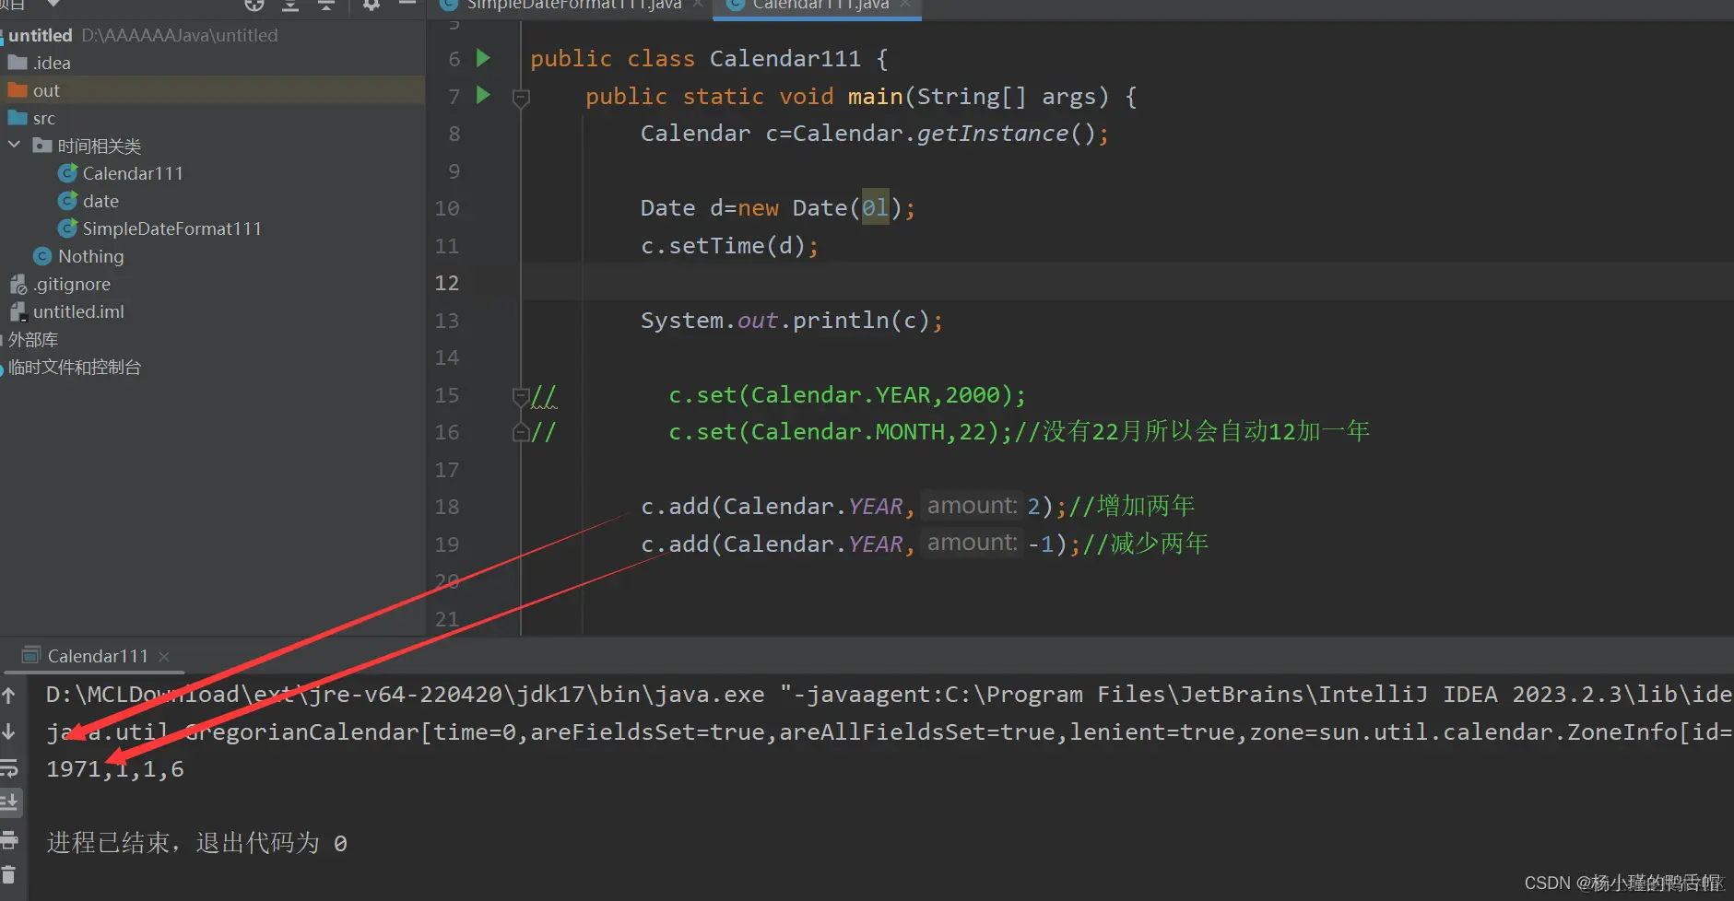Viewport: 1734px width, 901px height.
Task: Click the scroll down arrow in console
Action: tap(9, 731)
